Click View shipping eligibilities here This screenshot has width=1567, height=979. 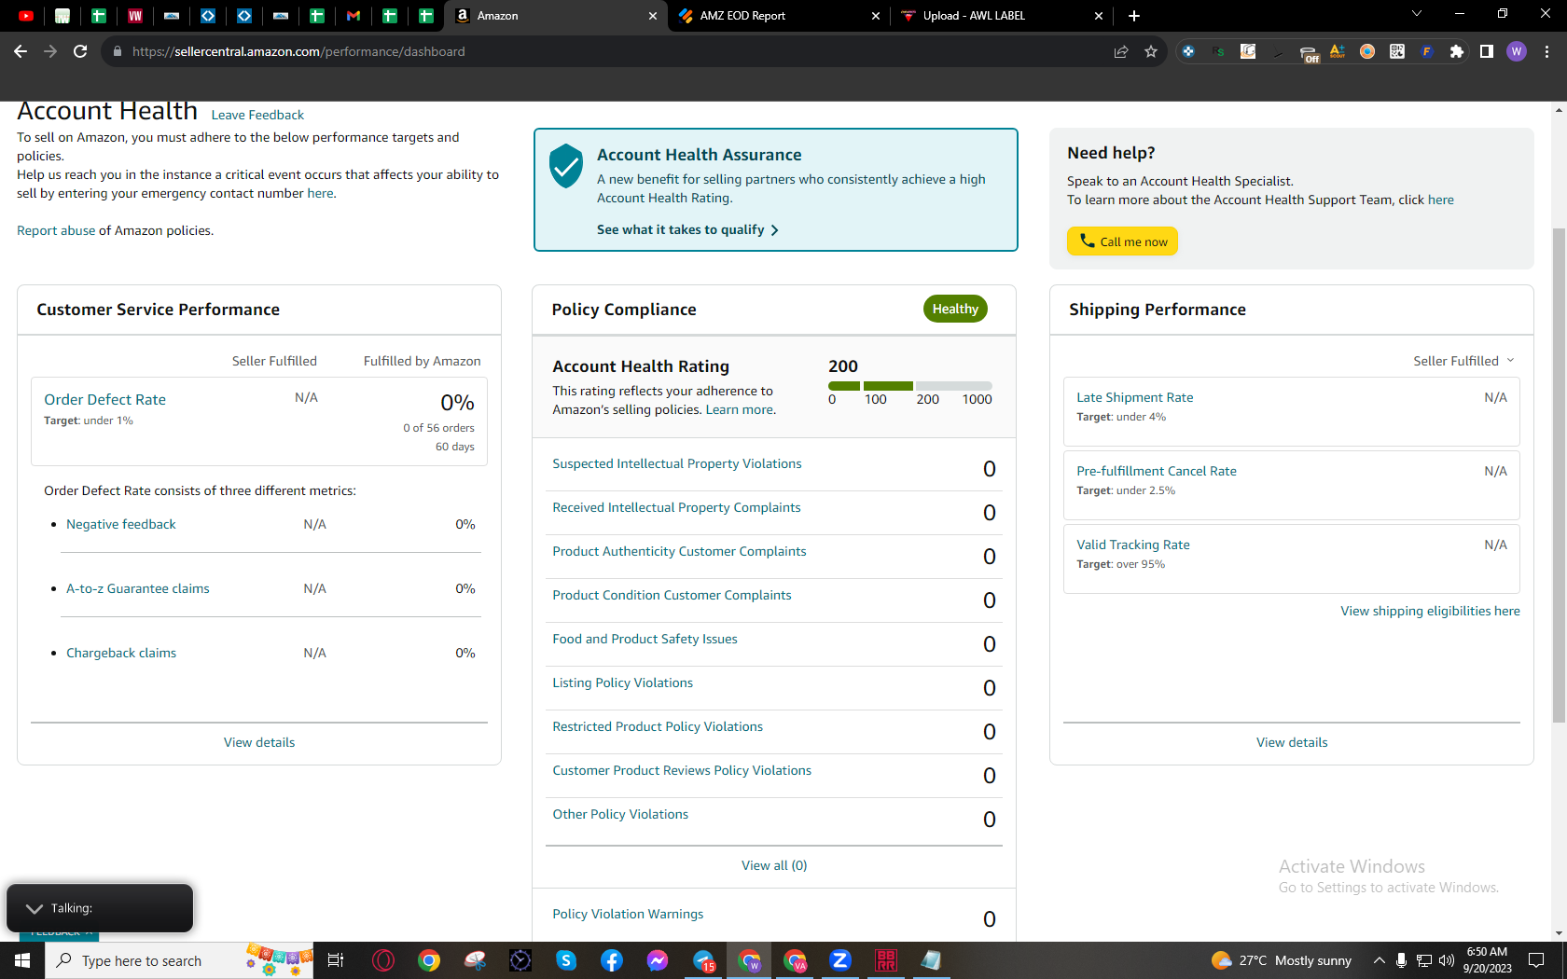(1430, 611)
